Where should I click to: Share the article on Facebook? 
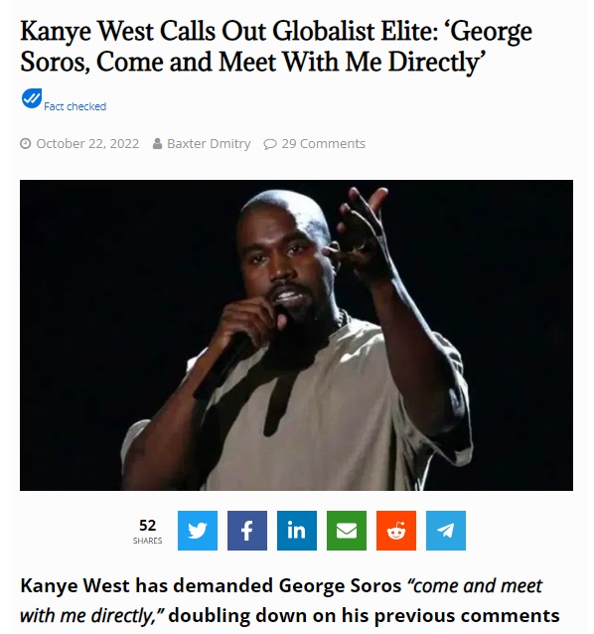click(247, 530)
